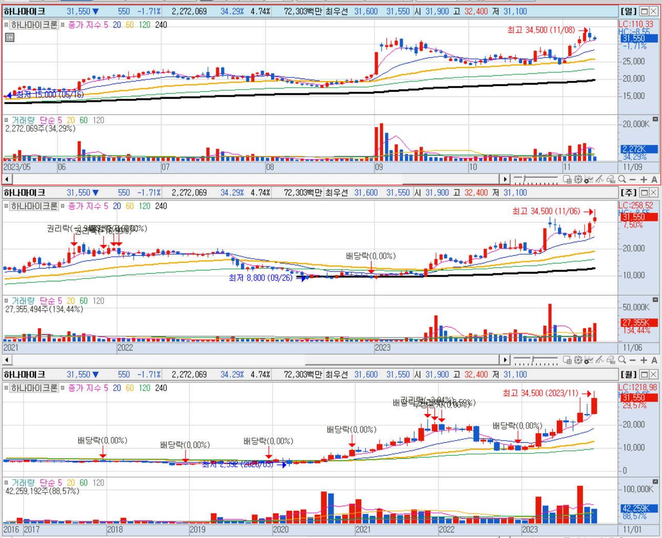Collapse the weekly volume panel corner button
This screenshot has height=538, width=662.
655,300
